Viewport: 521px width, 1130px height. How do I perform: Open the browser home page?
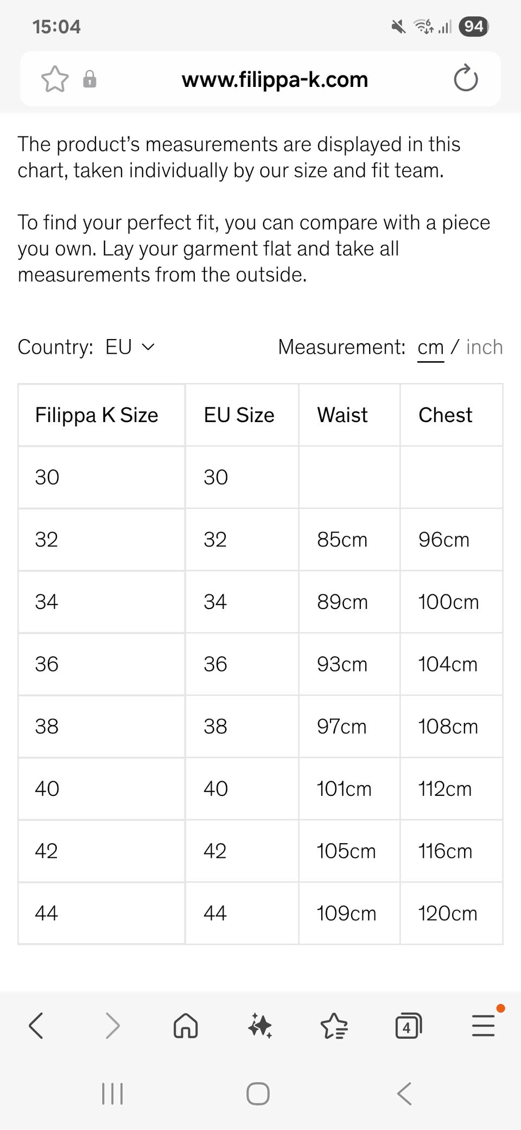pyautogui.click(x=186, y=1026)
